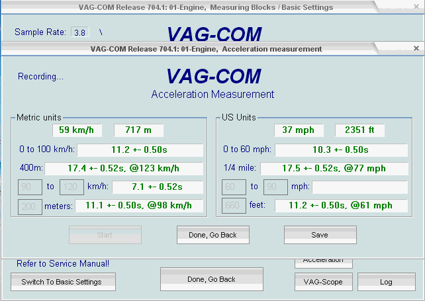Click the Metric units group label

click(x=39, y=117)
